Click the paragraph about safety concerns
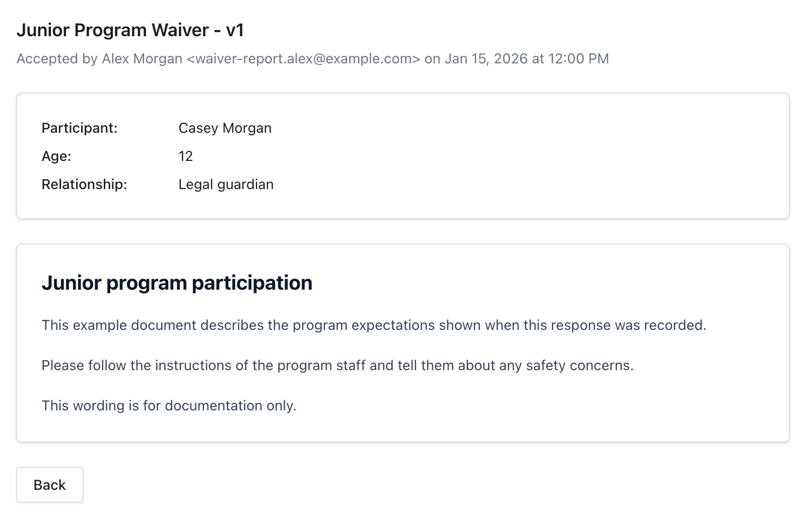The height and width of the screenshot is (519, 806). click(338, 366)
